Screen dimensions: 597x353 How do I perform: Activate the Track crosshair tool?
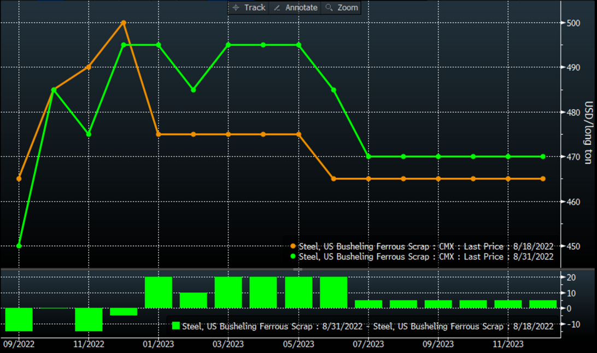click(249, 8)
